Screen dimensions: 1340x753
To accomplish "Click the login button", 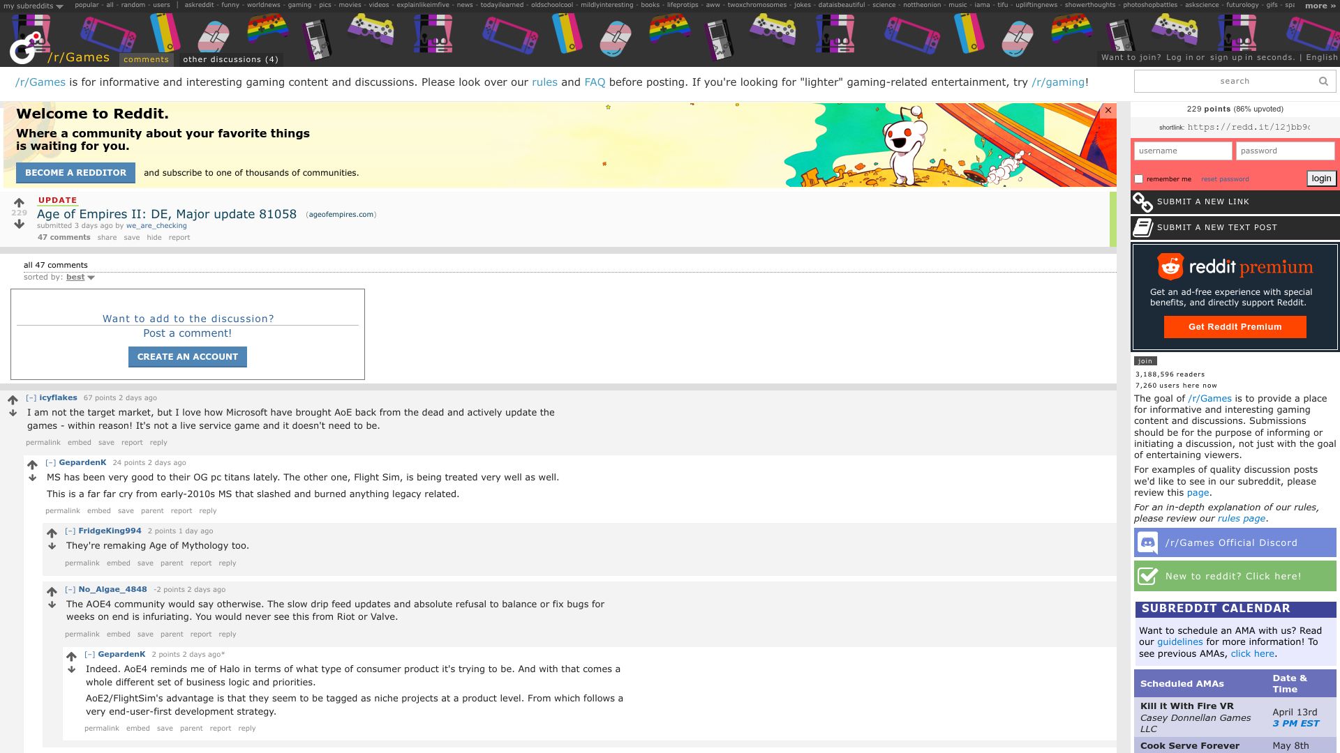I will pos(1321,178).
